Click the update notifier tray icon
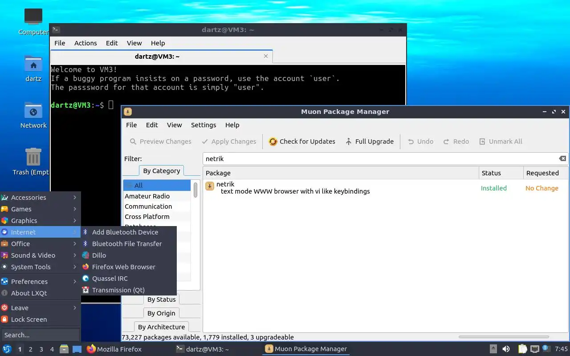 [546, 348]
